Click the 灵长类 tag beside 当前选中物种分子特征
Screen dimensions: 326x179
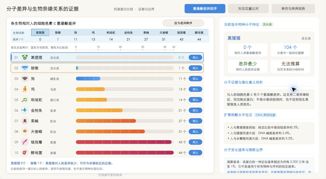[x=268, y=24]
